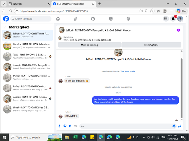Viewport: 189px width, 141px height.
Task: Open View buyer profile link
Action: click(128, 71)
